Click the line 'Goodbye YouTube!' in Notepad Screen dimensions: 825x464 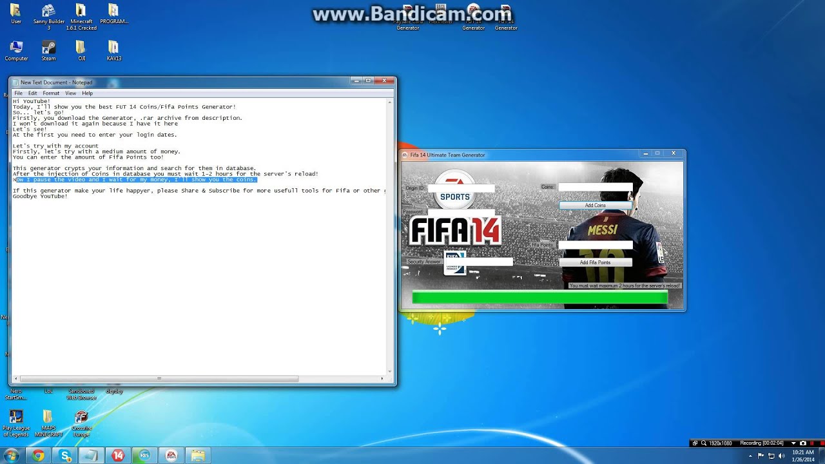(40, 197)
